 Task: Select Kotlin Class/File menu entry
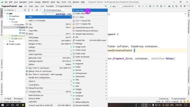click(90, 13)
